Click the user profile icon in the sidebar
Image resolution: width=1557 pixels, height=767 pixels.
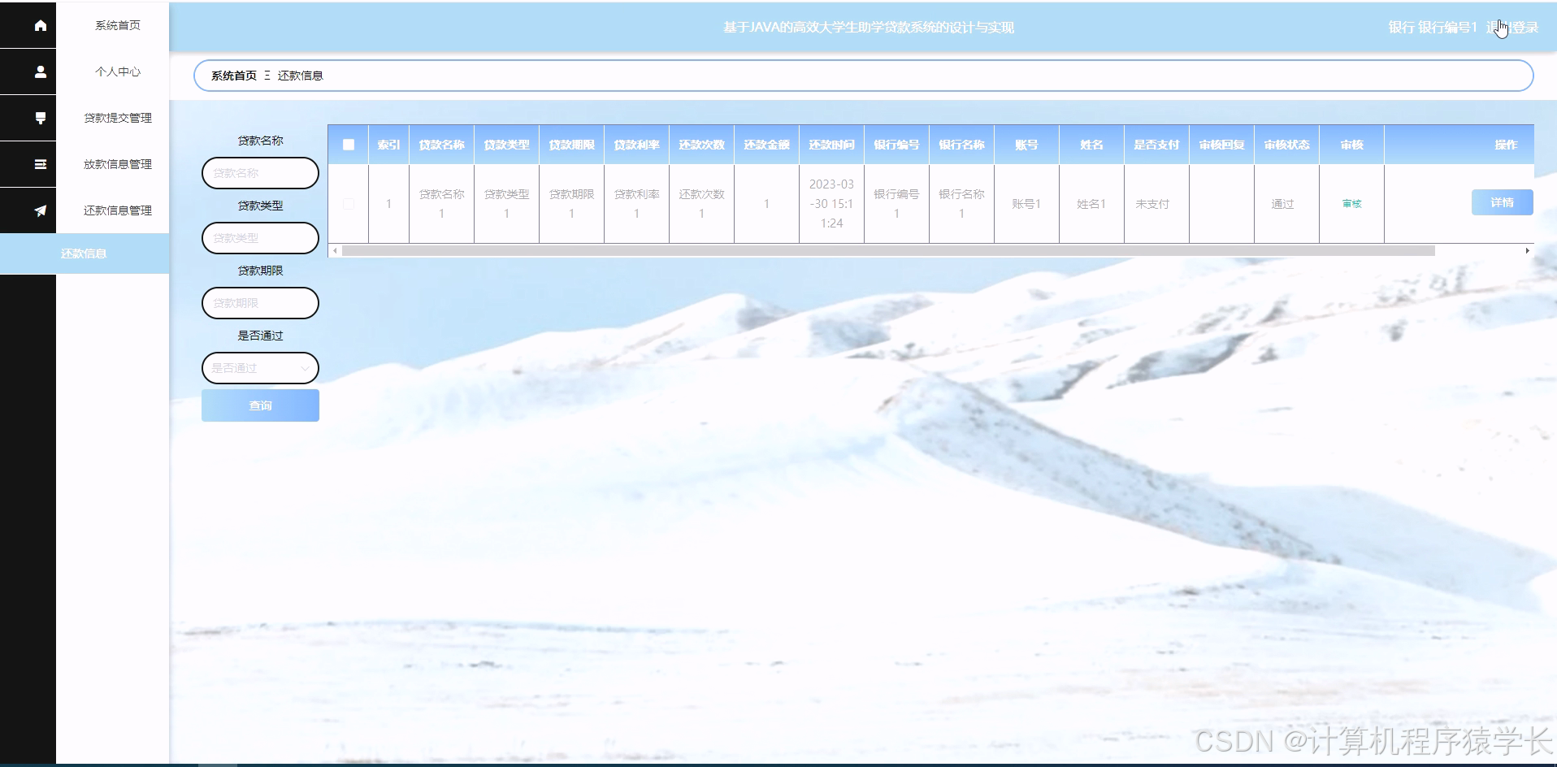tap(40, 71)
